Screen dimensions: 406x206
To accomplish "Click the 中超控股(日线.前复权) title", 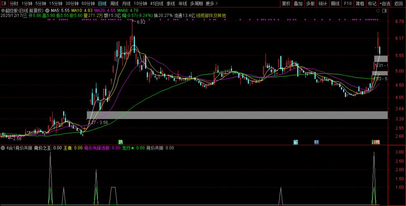I will [x=22, y=11].
